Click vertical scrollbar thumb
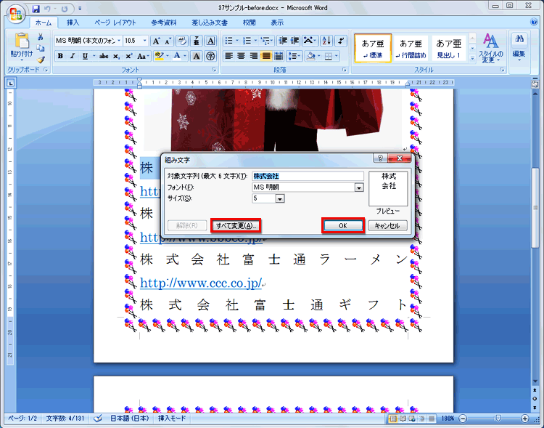544x428 pixels. 535,208
